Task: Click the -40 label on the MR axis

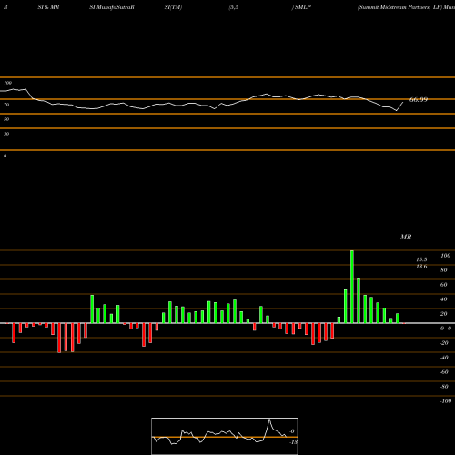Action: click(444, 358)
